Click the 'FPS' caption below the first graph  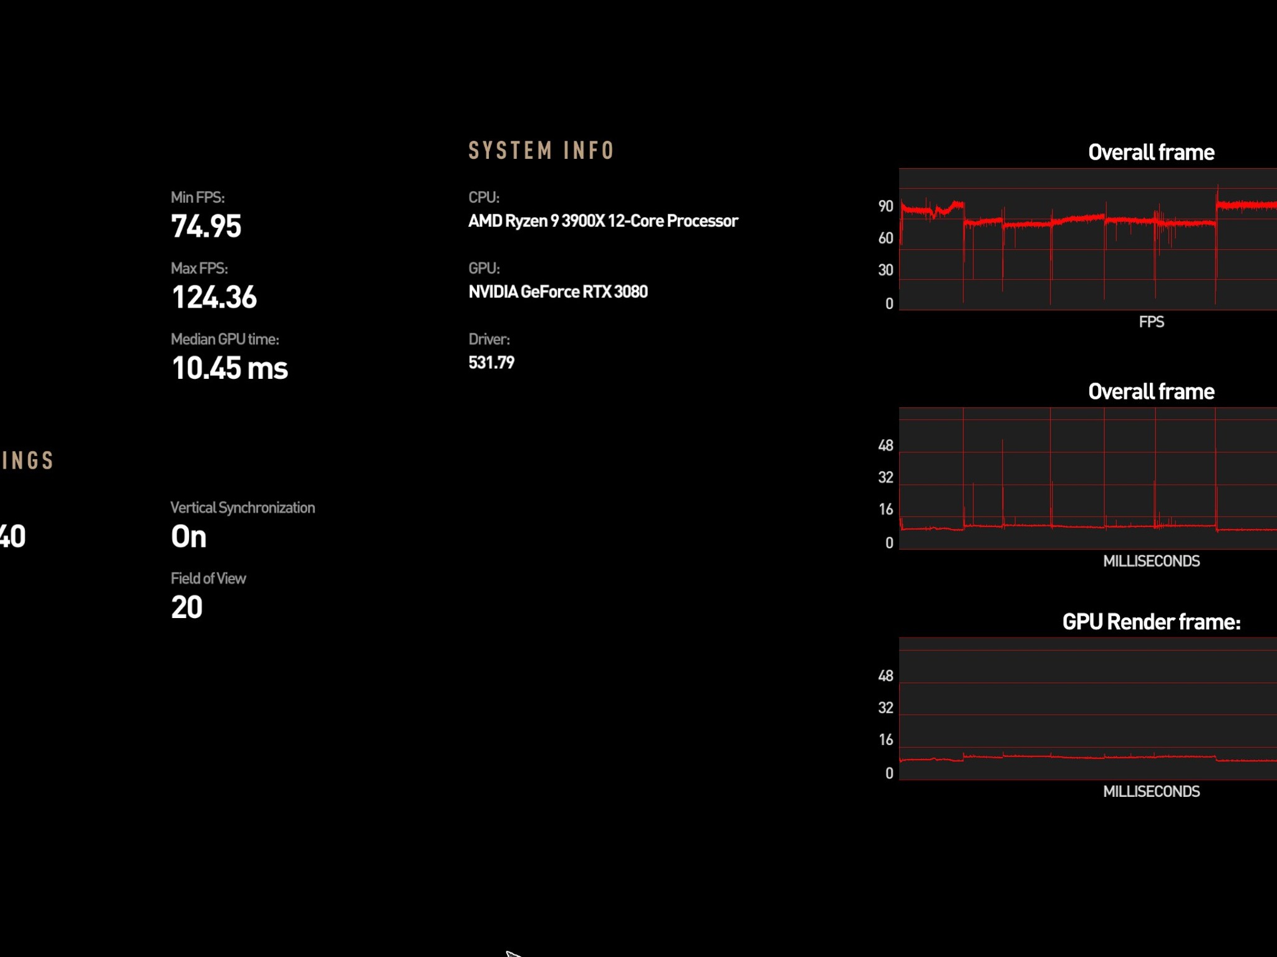pos(1152,322)
